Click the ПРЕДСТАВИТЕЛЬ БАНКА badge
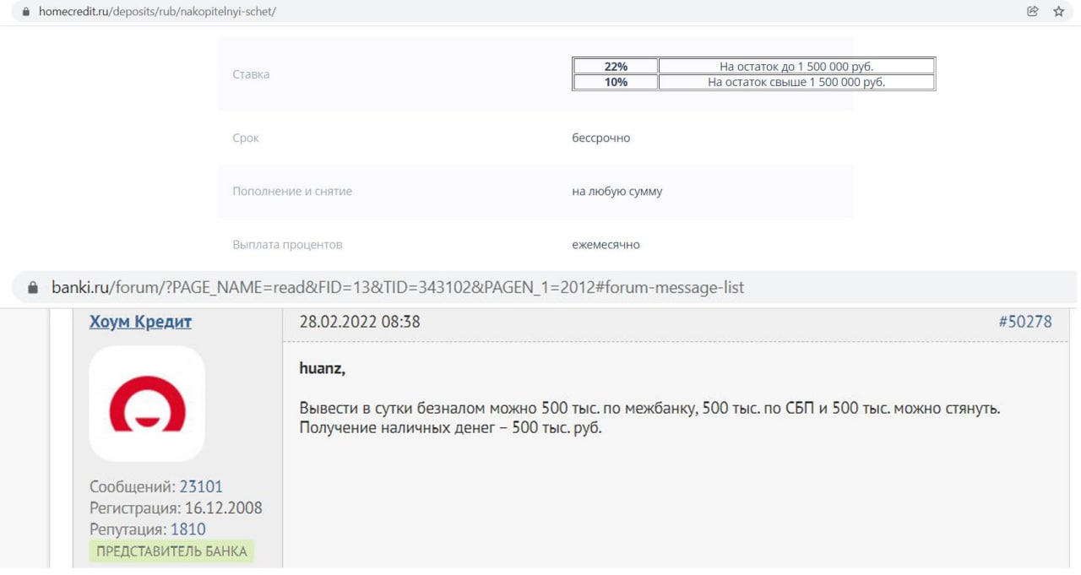Image resolution: width=1081 pixels, height=575 pixels. [x=171, y=551]
